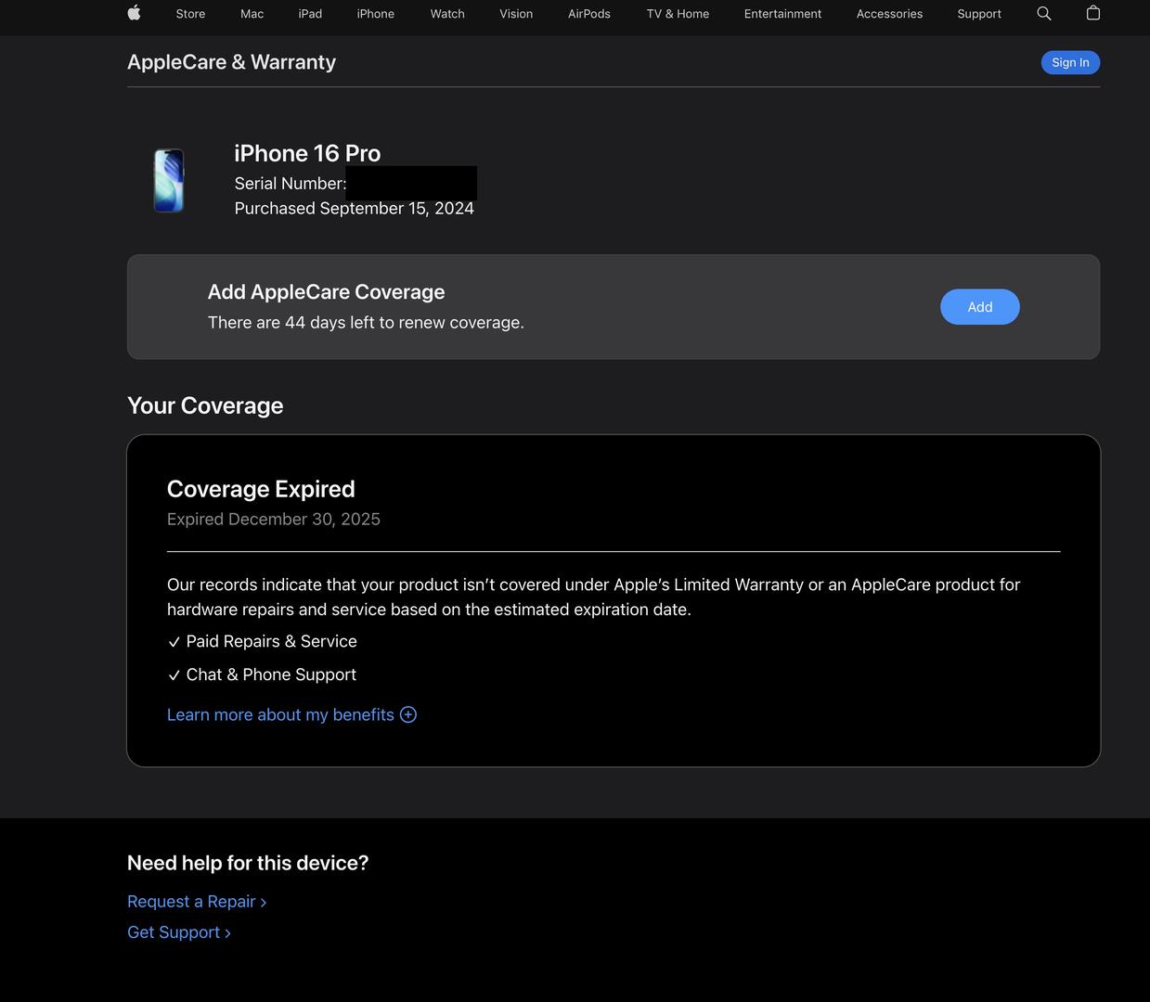Open the search magnifier icon
1150x1002 pixels.
point(1044,13)
